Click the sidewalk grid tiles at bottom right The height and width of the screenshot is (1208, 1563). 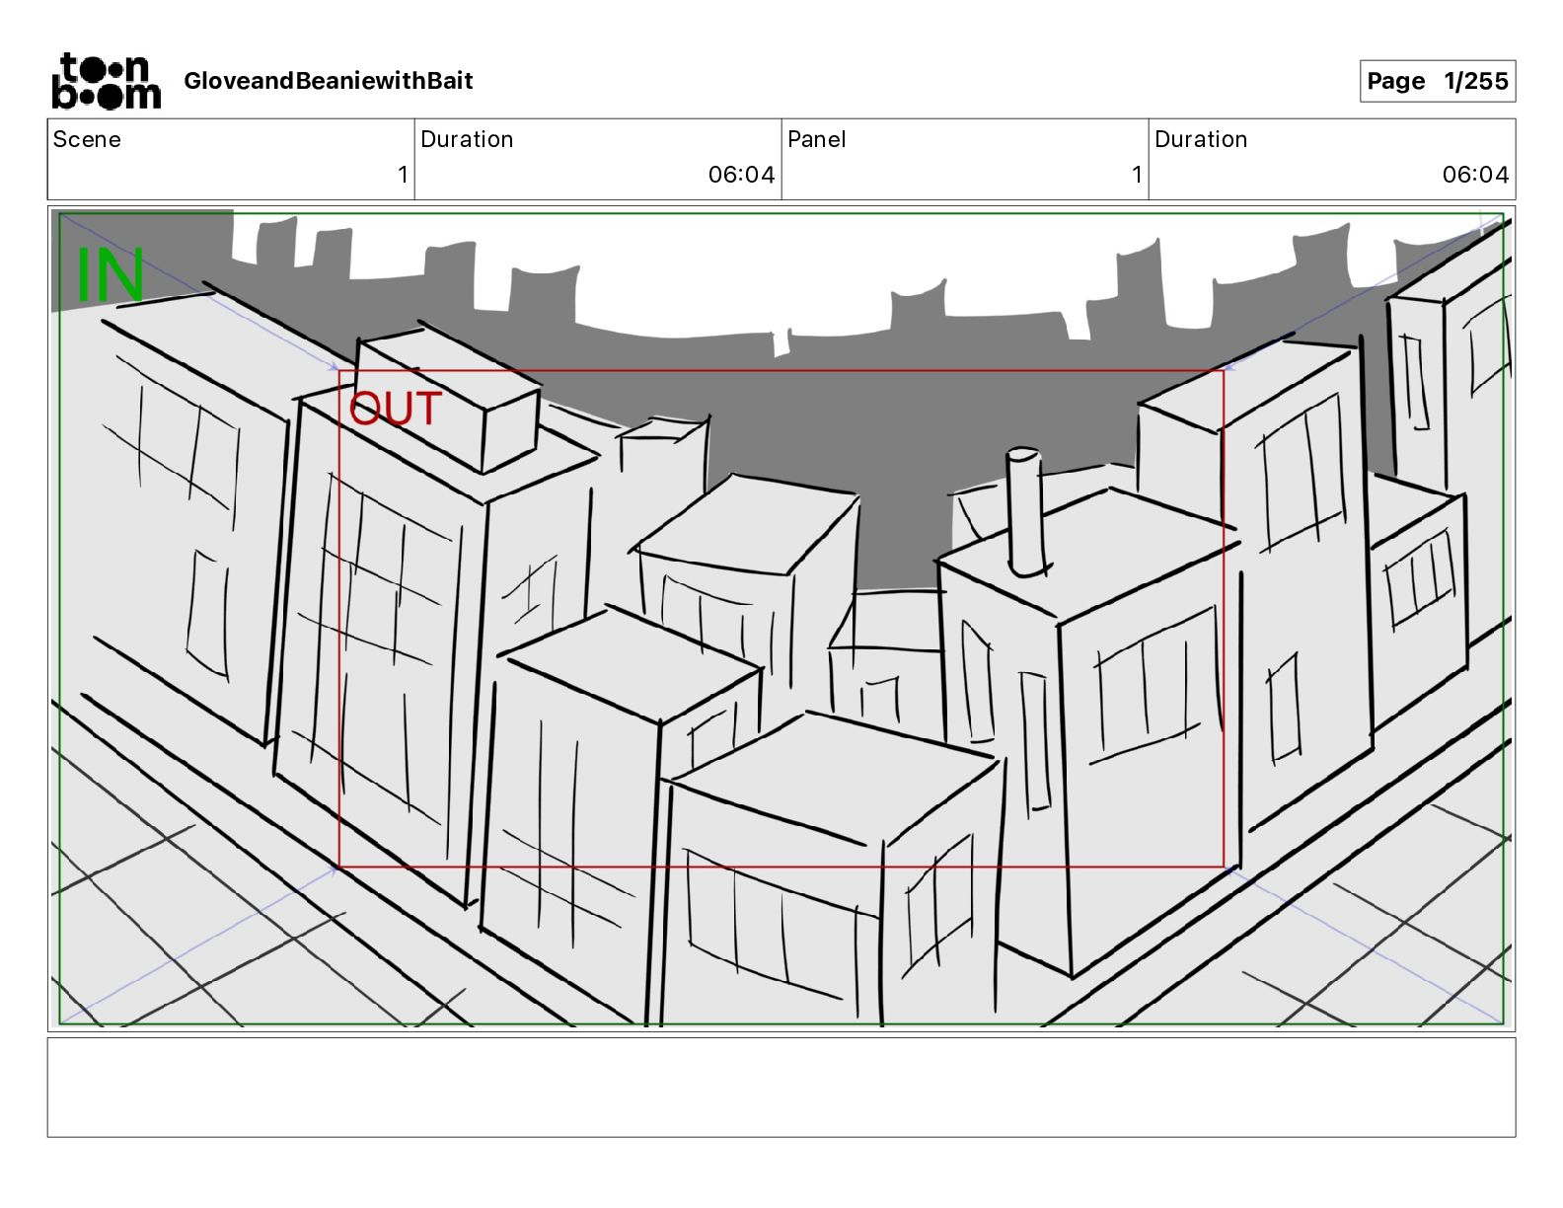click(x=1381, y=938)
